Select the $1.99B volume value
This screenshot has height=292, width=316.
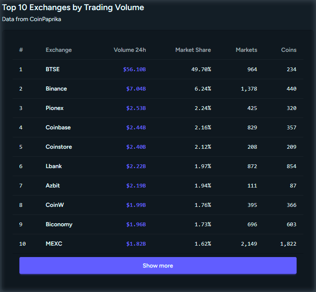(136, 205)
